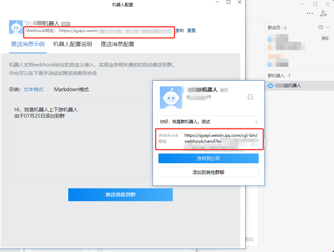Select the 推送消息示例 tab
Screen dimensions: 334x252
point(28,44)
